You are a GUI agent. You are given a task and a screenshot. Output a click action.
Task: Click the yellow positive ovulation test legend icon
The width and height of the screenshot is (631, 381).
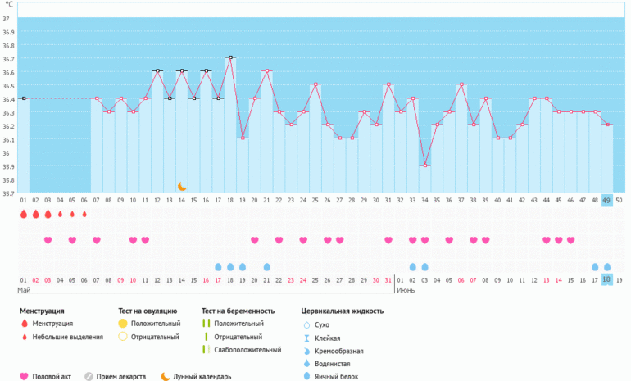[x=123, y=324]
